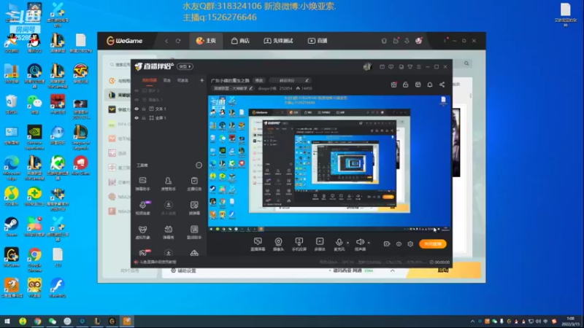This screenshot has height=328, width=584.
Task: Open 弹幕助手 tool in the toolbox
Action: pos(142,184)
